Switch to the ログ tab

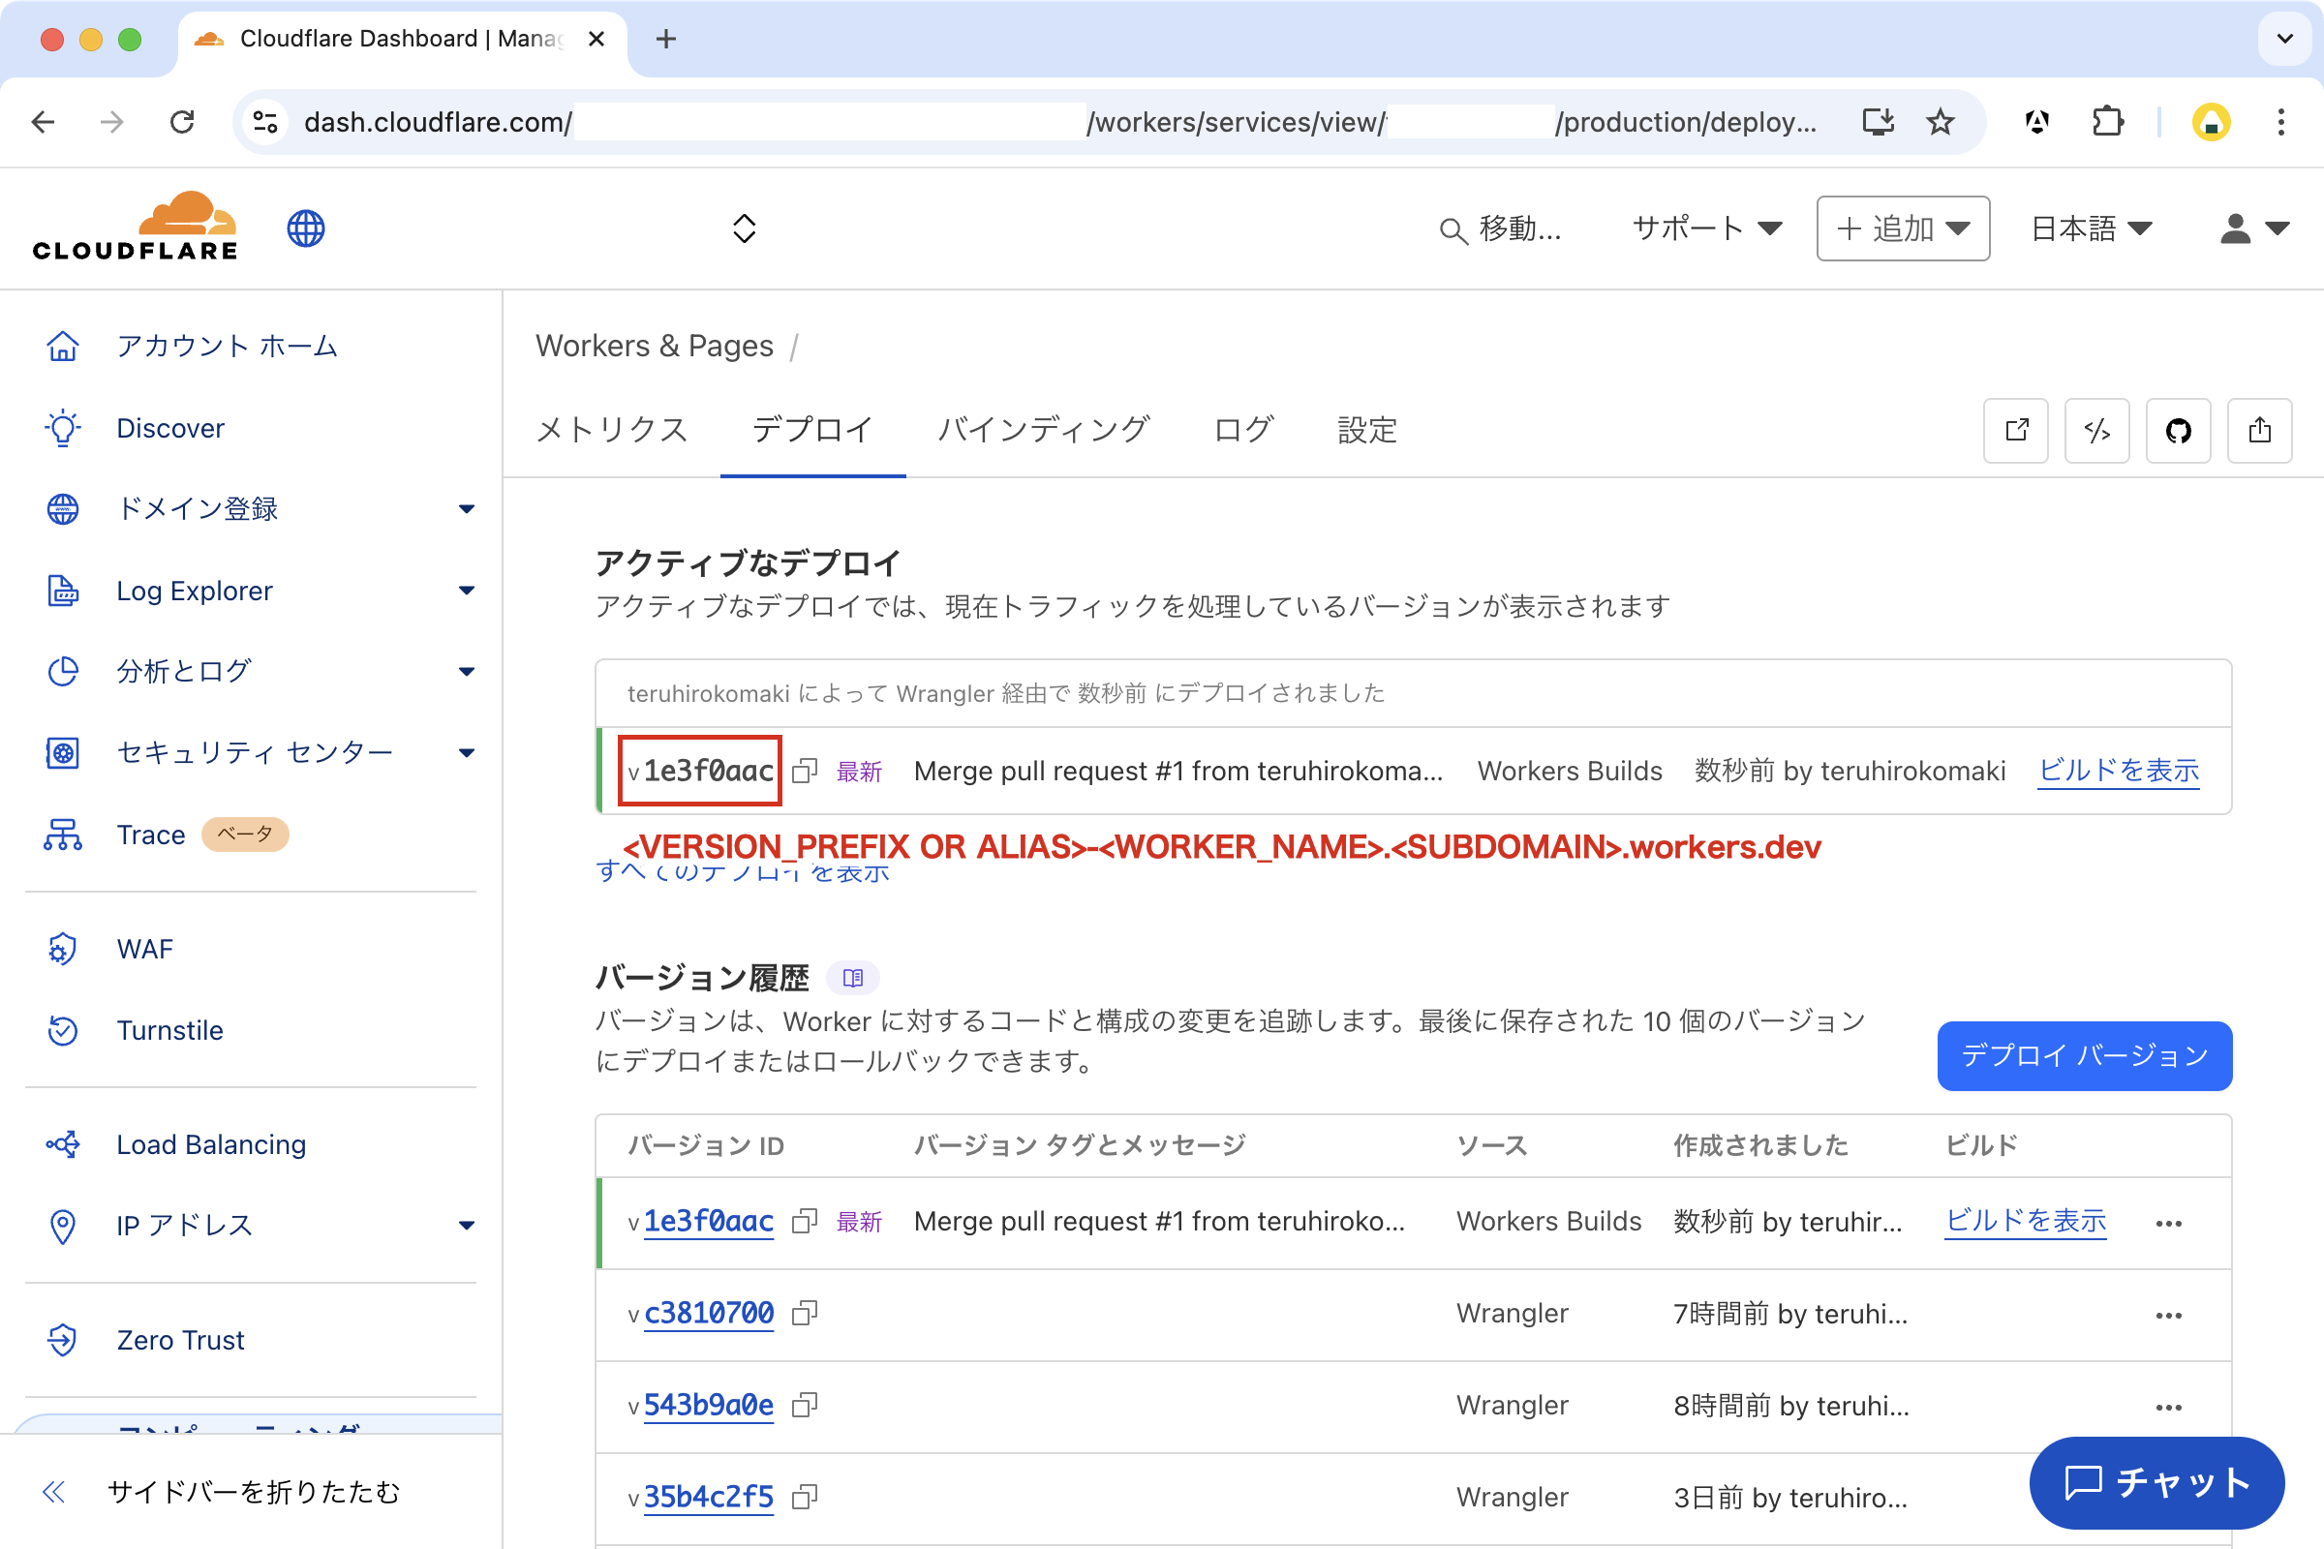(1243, 430)
